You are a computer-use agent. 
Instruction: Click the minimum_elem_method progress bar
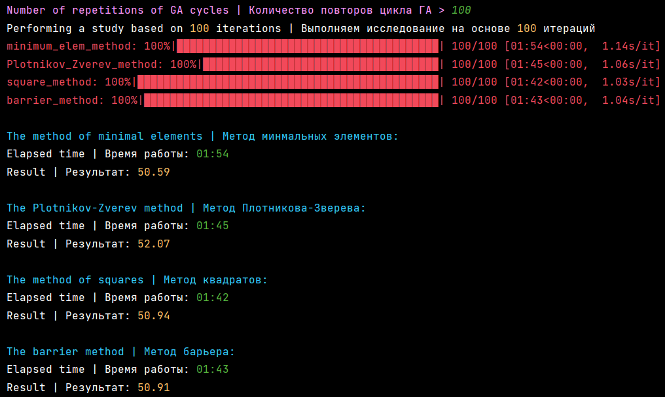pos(308,46)
